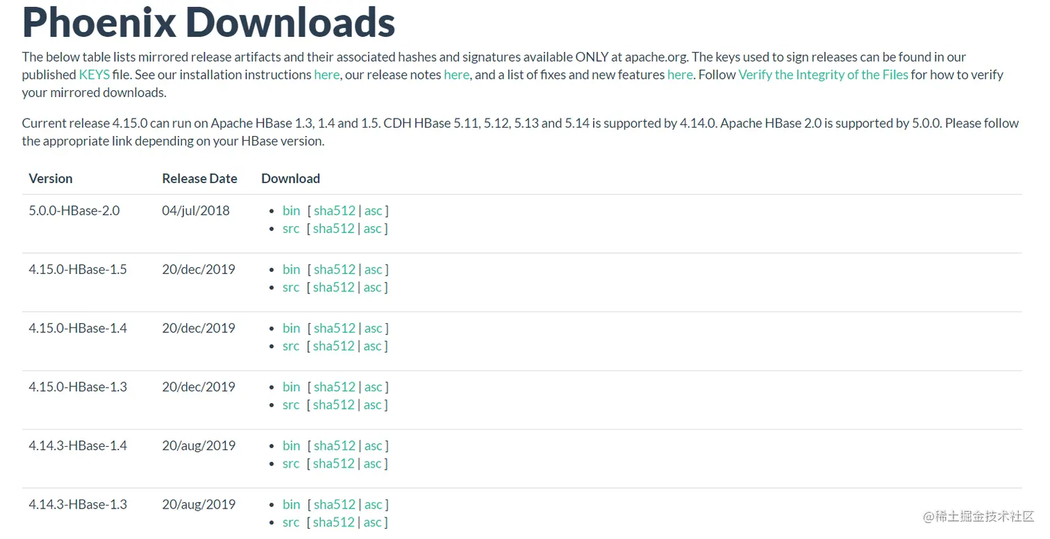
Task: Open the published KEYS file link
Action: coord(94,74)
